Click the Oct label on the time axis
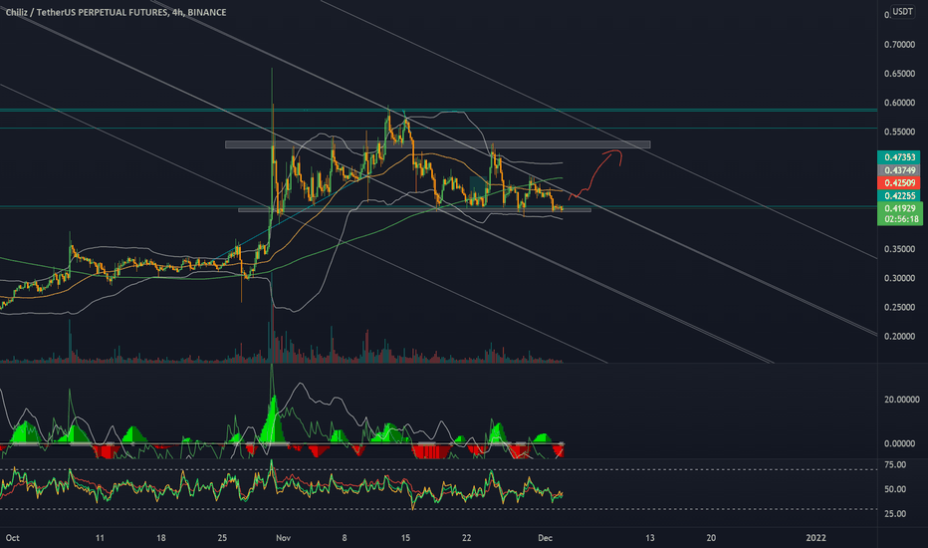The height and width of the screenshot is (548, 928). click(x=12, y=538)
